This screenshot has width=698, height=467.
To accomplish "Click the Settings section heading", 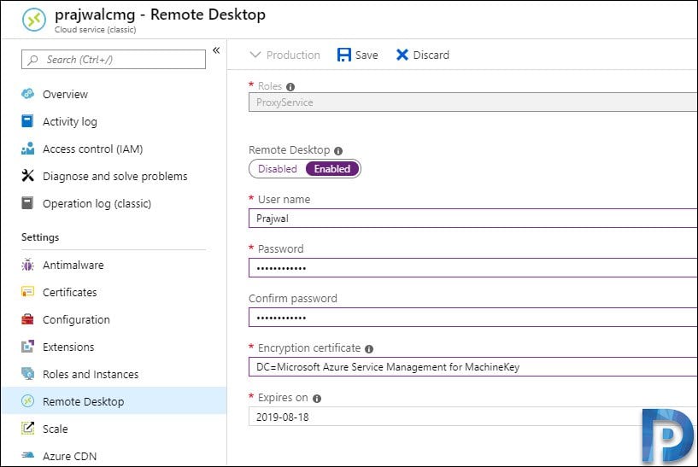I will click(40, 237).
